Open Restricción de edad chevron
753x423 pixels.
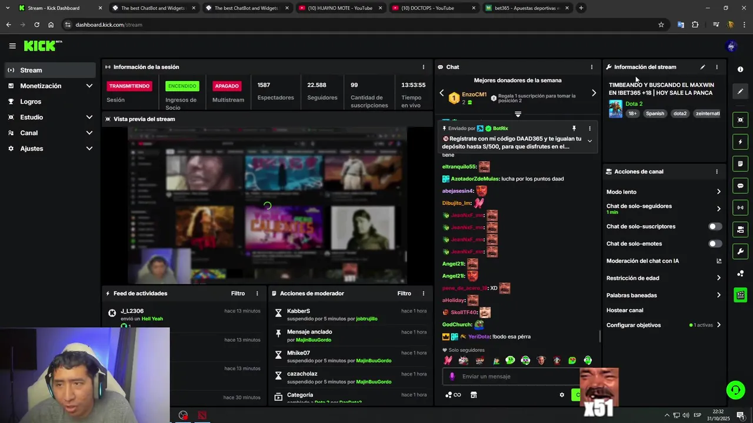(718, 278)
